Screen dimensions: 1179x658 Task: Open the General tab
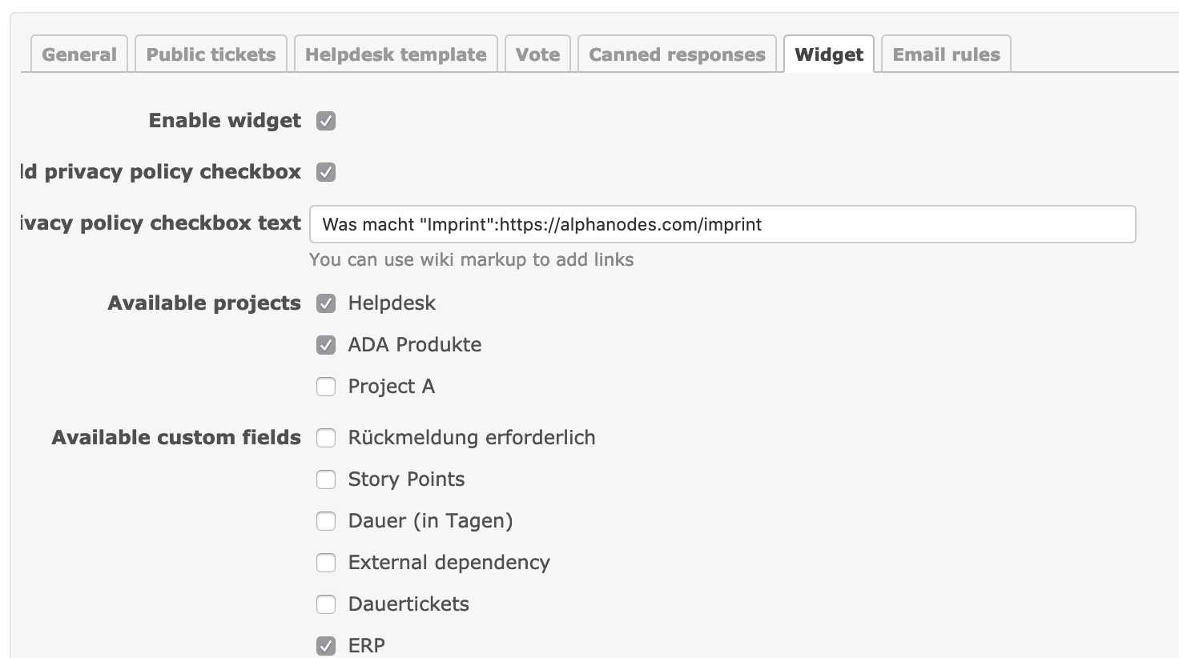(x=79, y=54)
